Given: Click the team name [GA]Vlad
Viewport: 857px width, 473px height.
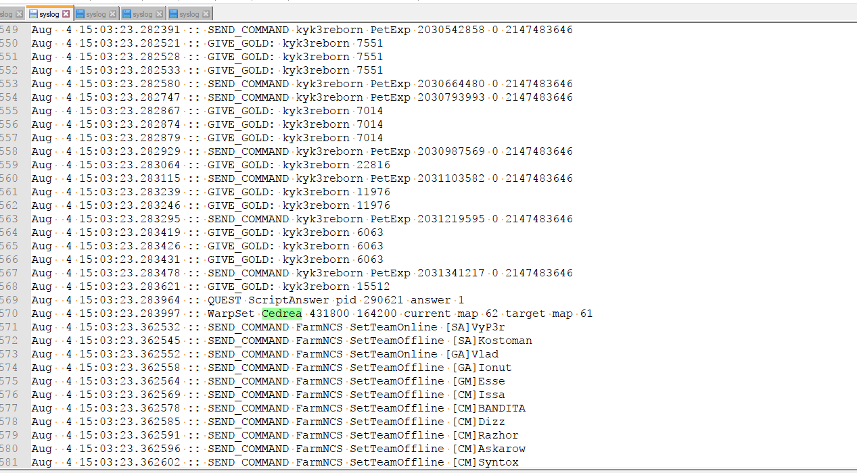Looking at the screenshot, I should pyautogui.click(x=471, y=354).
